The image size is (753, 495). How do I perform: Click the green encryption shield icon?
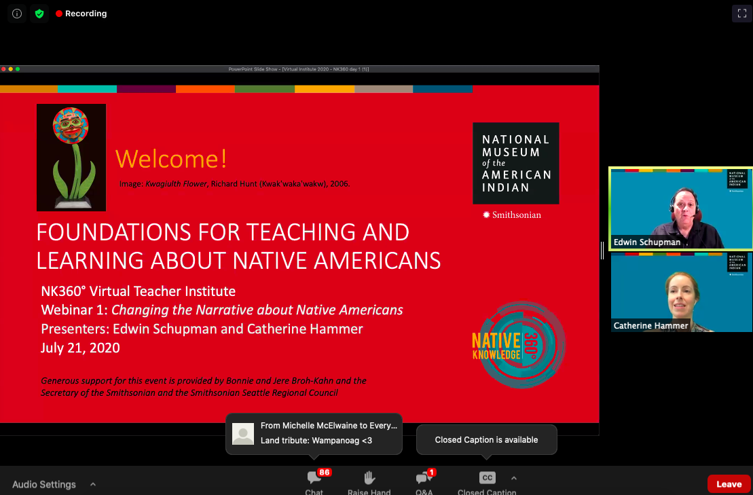click(39, 14)
